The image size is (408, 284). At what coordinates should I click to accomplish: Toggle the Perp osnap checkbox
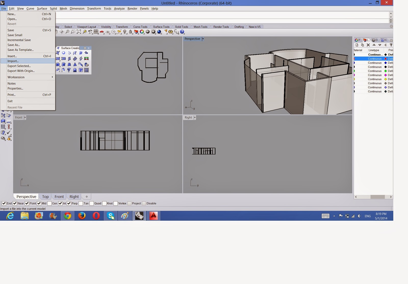point(69,203)
